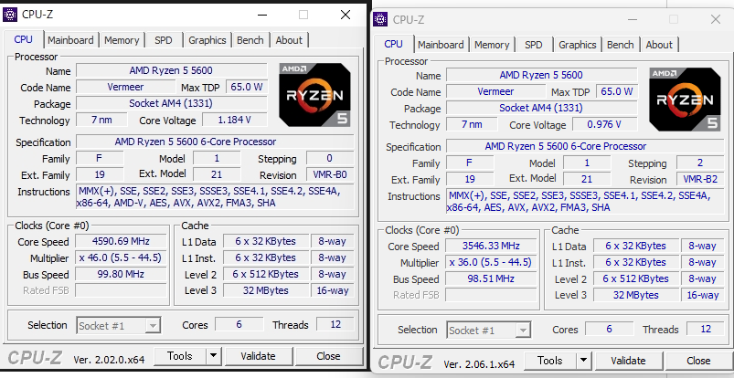Click Level 3 cache 32 MBytes in left window

(x=266, y=290)
